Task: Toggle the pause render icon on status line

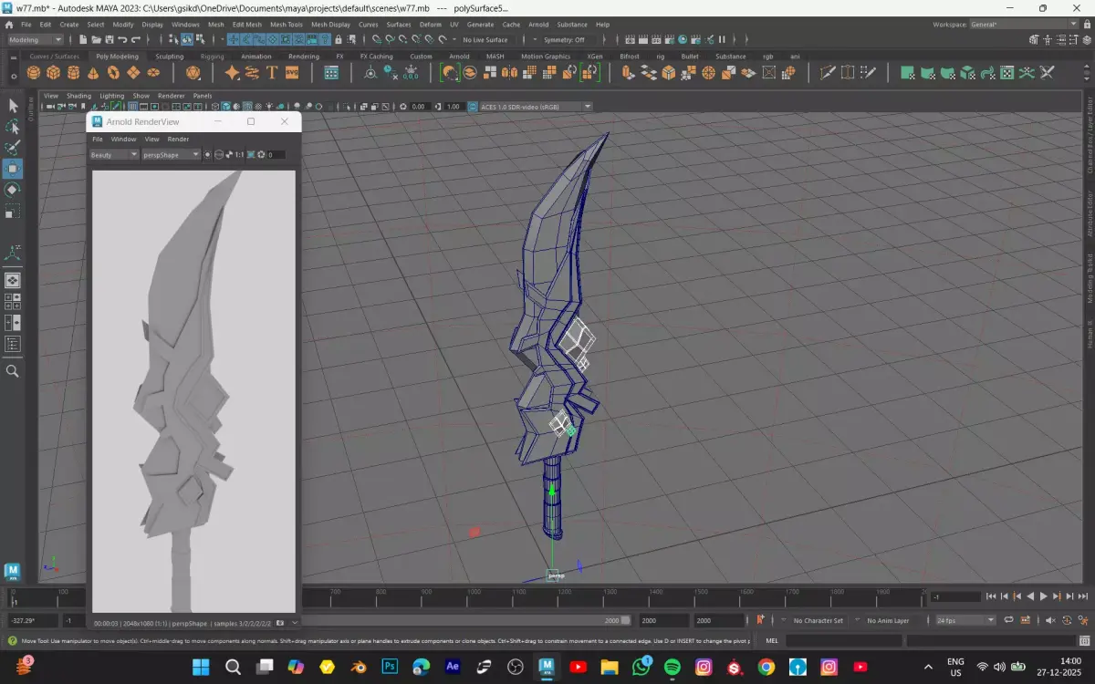Action: coord(722,40)
